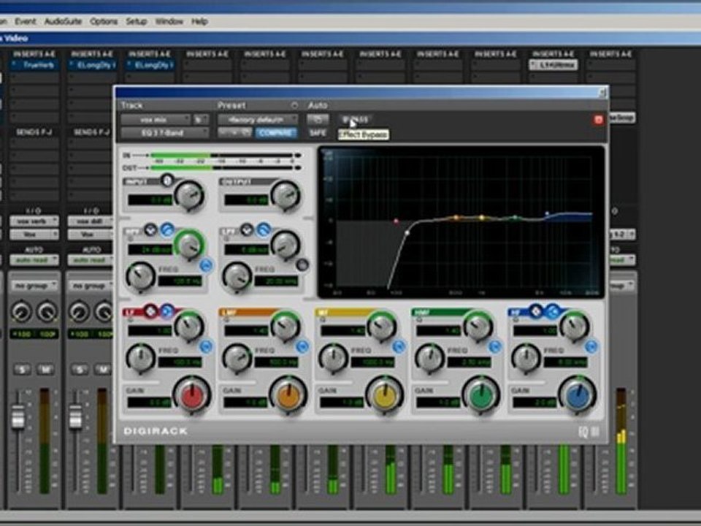
Task: Open the track selector 'vox mix' dropdown
Action: pyautogui.click(x=156, y=119)
